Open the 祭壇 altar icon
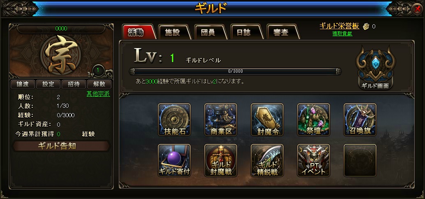Screen dimensions: 425x199 314,120
